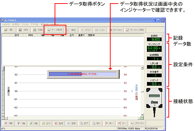Start オンライン測定 online measurement
This screenshot has width=195, height=131.
[x=135, y=30]
